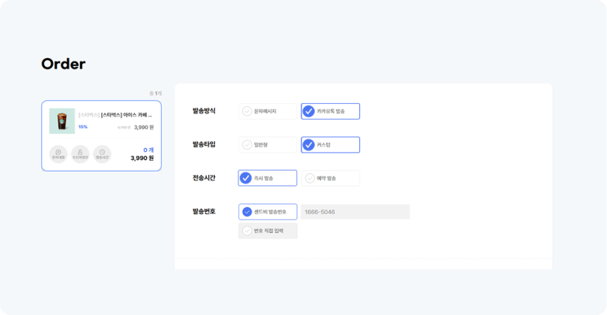Click the checkmark icon in 커스텀

point(309,145)
